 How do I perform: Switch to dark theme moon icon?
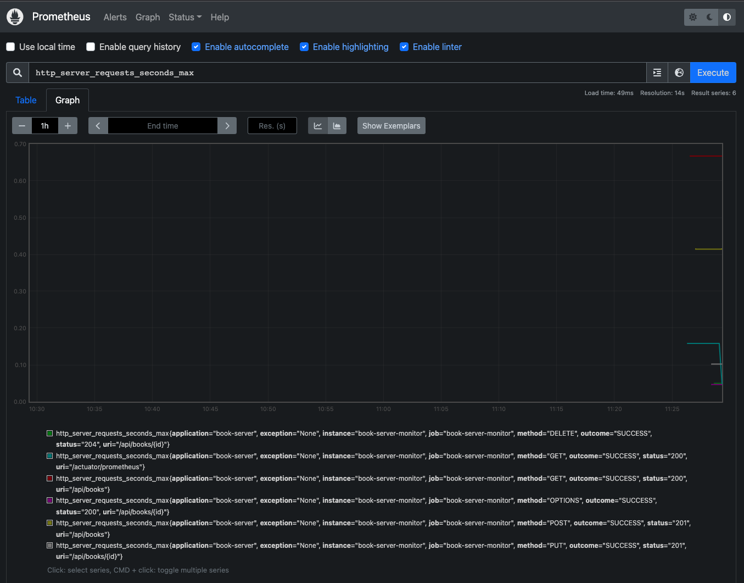(710, 17)
